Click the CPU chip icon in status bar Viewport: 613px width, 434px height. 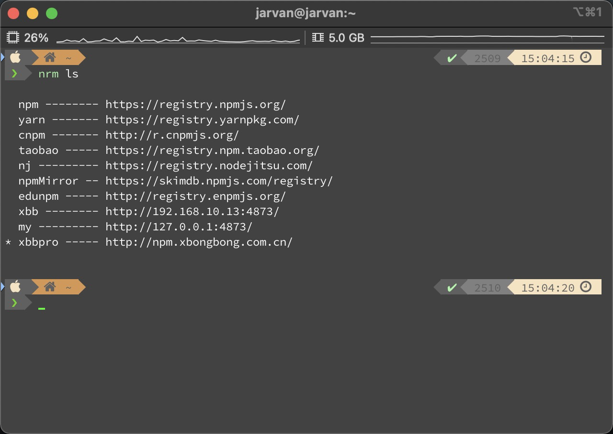point(13,37)
